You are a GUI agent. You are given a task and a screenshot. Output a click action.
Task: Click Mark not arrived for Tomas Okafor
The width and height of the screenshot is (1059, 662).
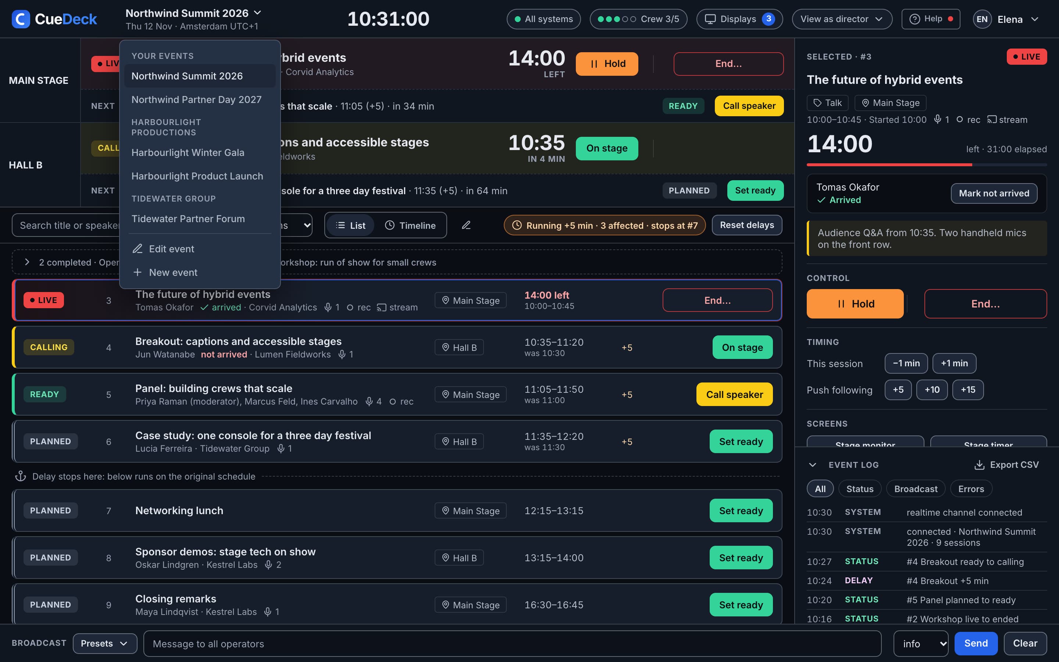(x=994, y=193)
